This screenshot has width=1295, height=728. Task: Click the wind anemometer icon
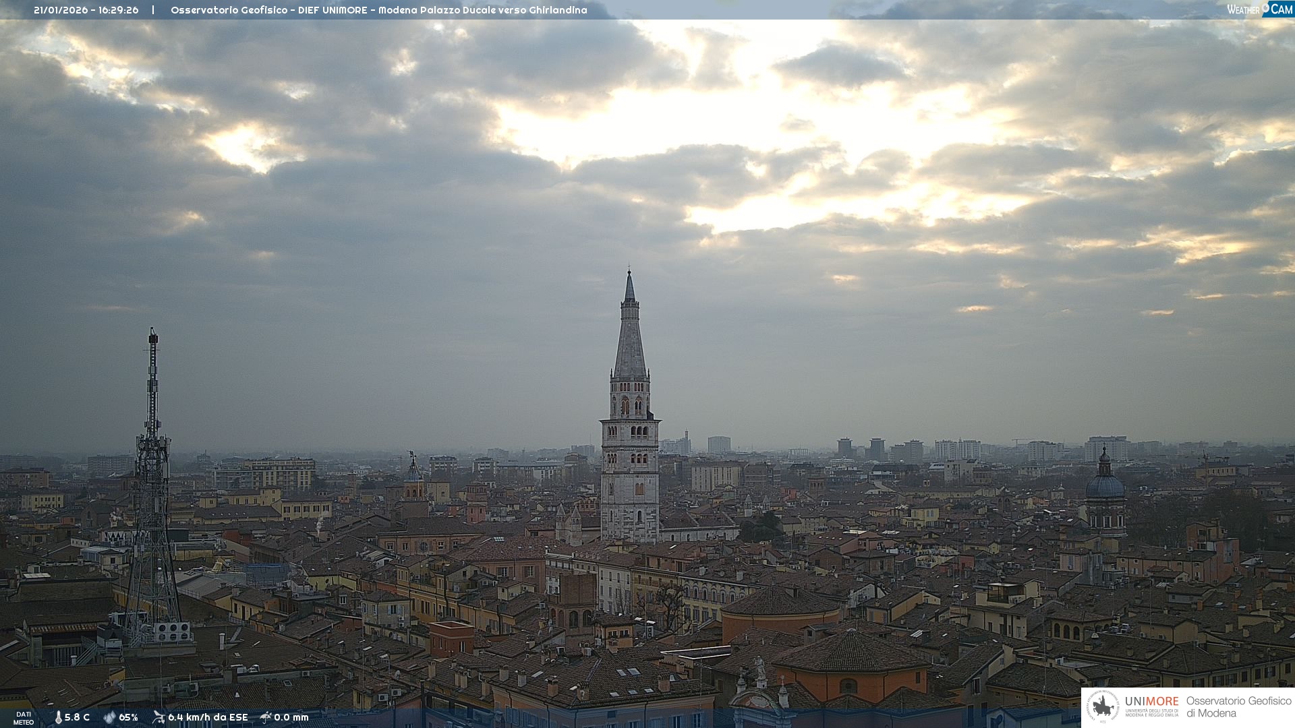tap(159, 717)
